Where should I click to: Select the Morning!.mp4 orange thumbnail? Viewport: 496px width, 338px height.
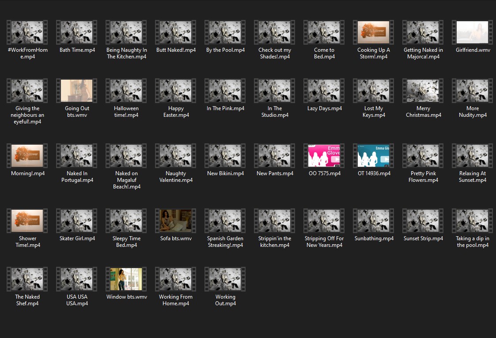click(x=27, y=156)
